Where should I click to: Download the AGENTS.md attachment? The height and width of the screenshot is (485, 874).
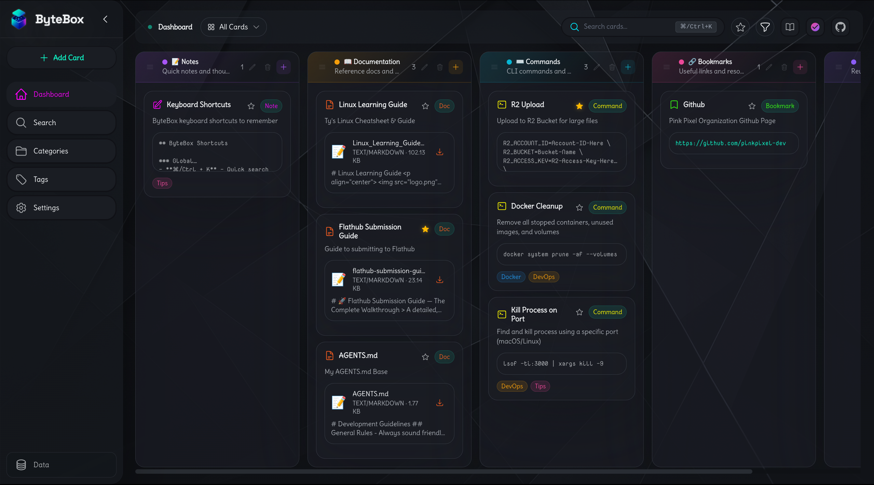(x=440, y=403)
